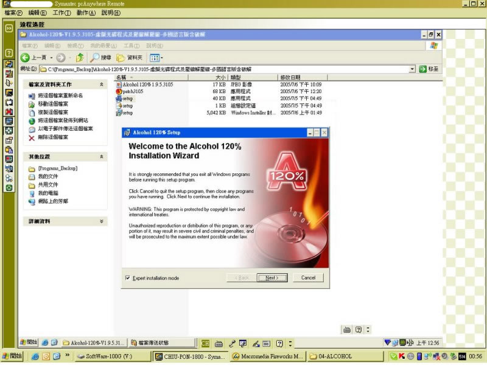The image size is (487, 365).
Task: Click the local Windows 開始 Start button
Action: coord(13,356)
